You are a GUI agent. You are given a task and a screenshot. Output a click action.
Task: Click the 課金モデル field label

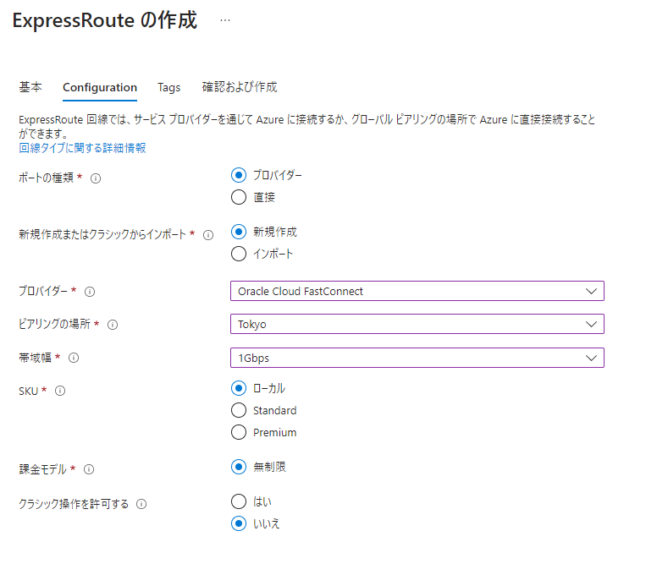coord(42,469)
